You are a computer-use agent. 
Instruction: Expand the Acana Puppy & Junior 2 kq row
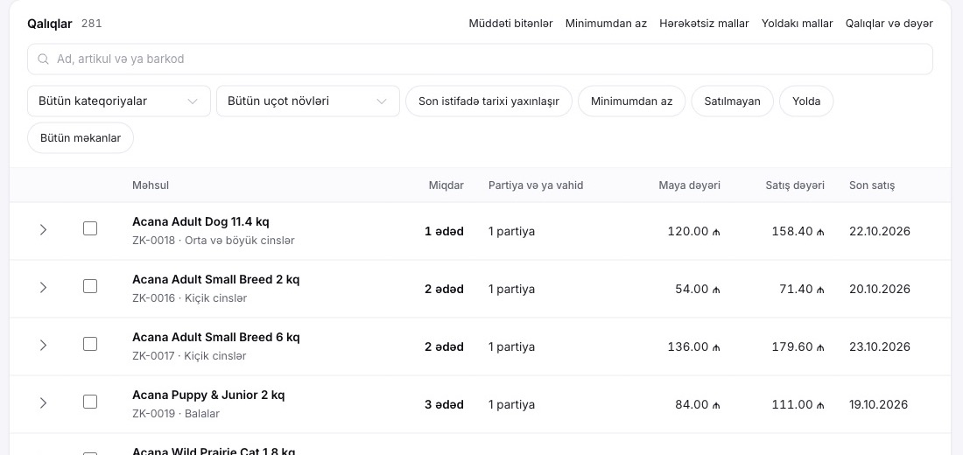click(x=43, y=402)
